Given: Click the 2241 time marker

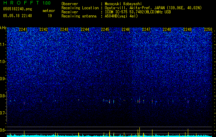Looking at the screenshot, I should (23, 29).
